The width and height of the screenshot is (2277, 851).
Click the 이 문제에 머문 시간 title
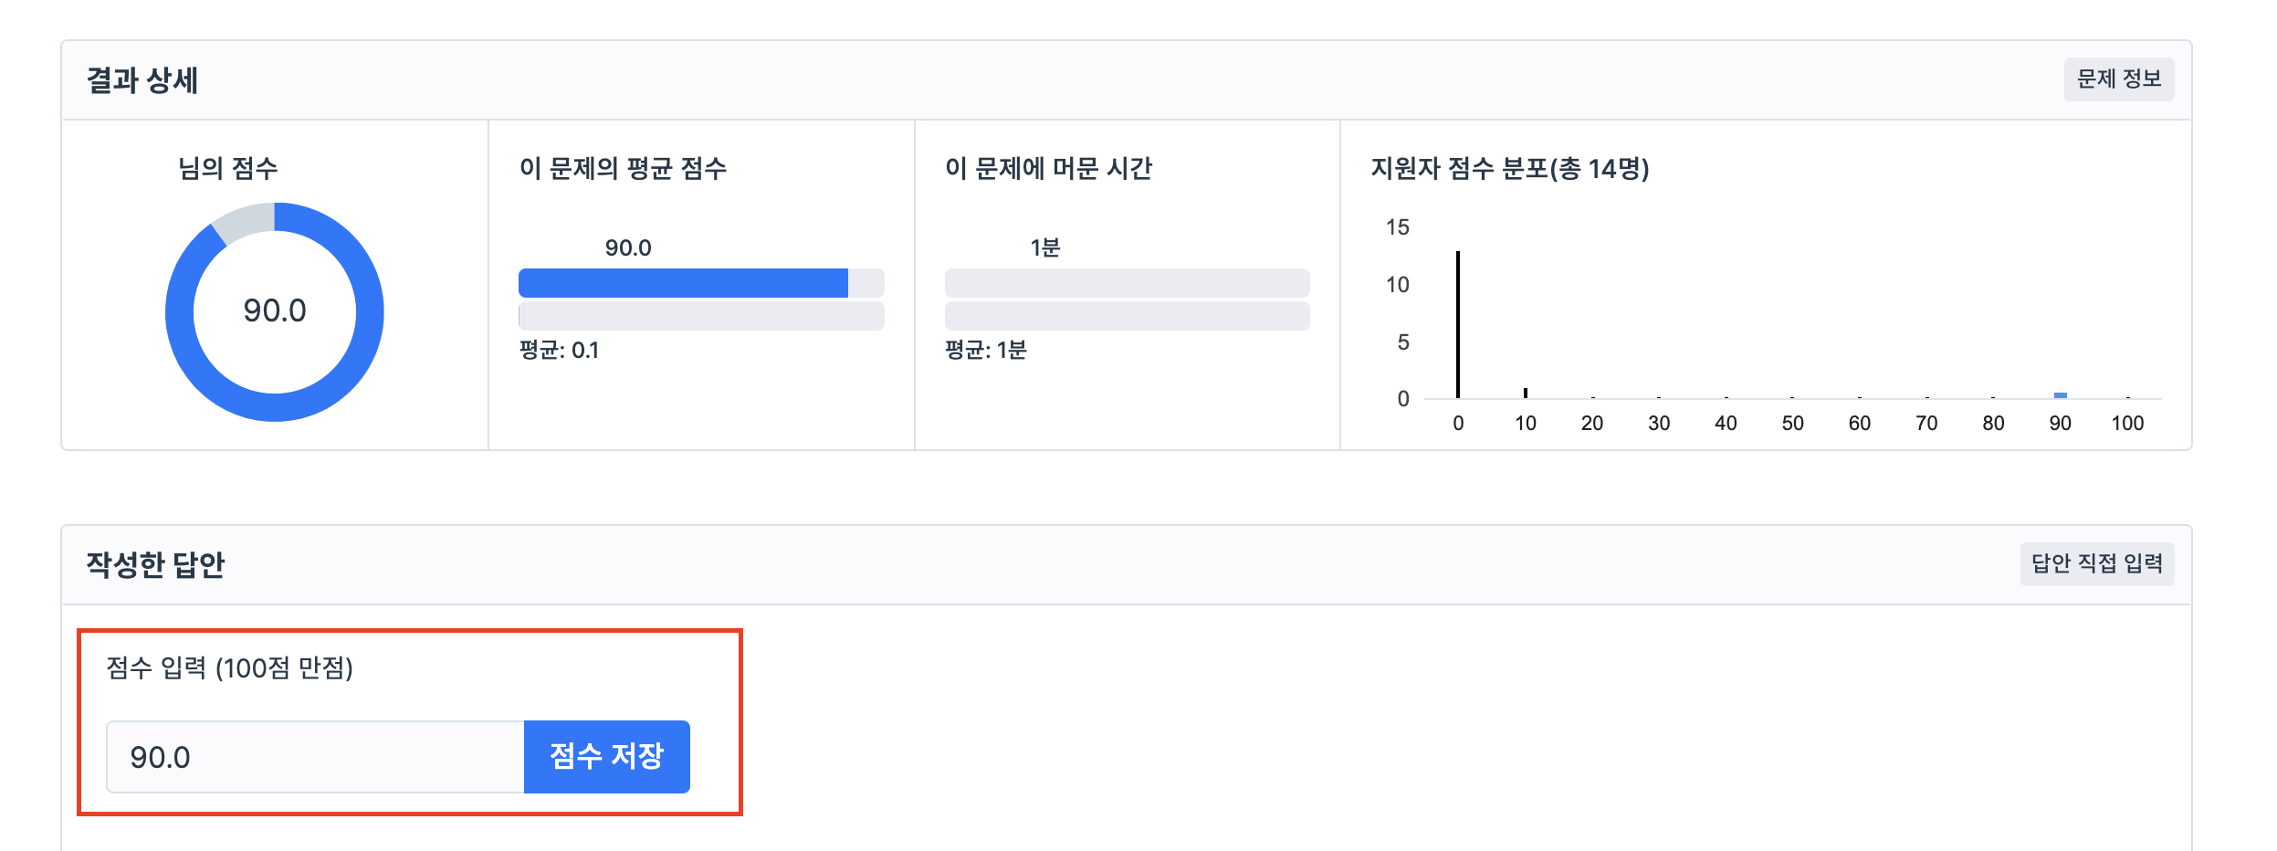(x=1049, y=168)
